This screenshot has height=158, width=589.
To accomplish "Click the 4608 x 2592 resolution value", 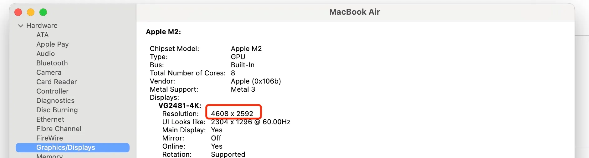I will (232, 114).
